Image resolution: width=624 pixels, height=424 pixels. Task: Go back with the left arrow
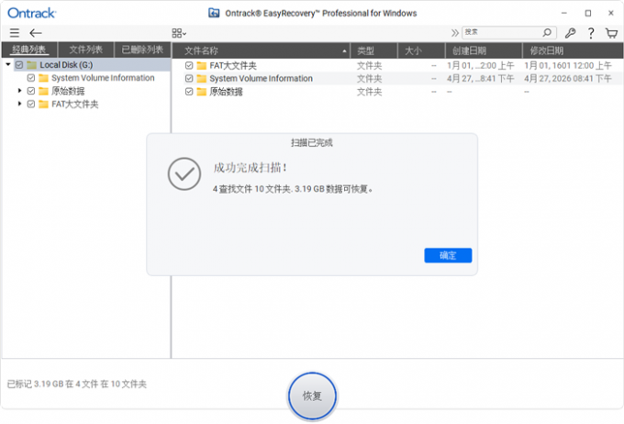click(36, 33)
